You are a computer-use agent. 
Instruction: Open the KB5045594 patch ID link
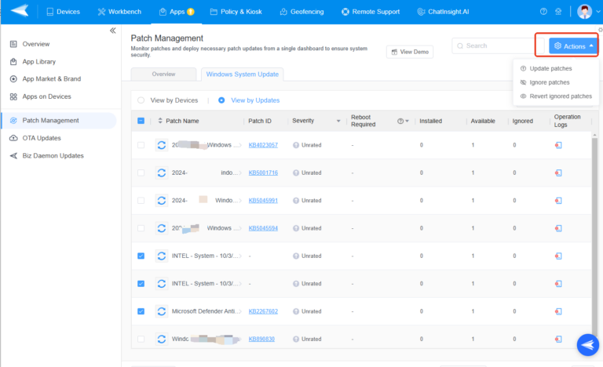point(263,228)
